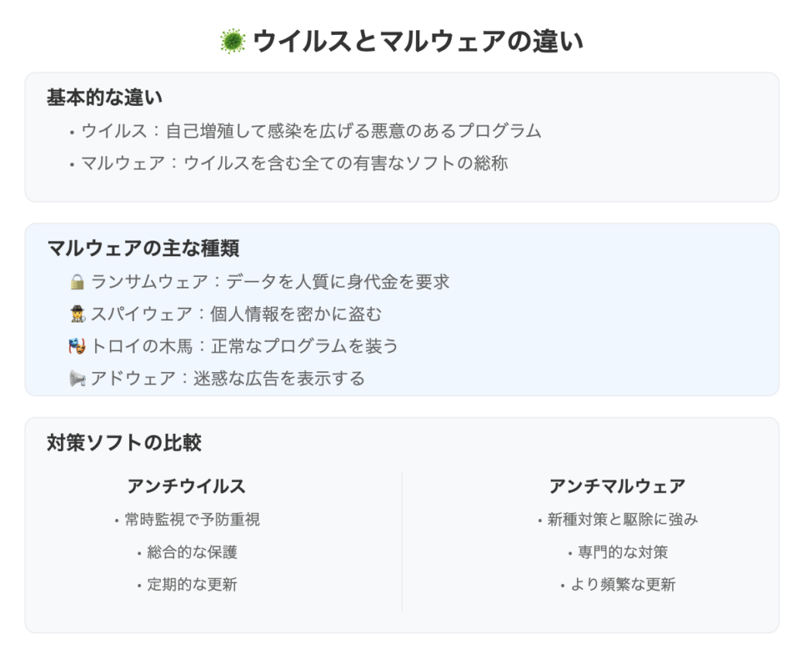Click the theater masks icon beside トロイの木馬
792x649 pixels.
[77, 346]
